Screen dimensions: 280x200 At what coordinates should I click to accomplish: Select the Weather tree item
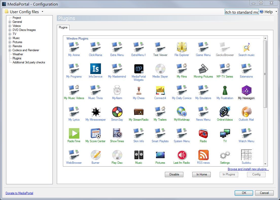18,54
